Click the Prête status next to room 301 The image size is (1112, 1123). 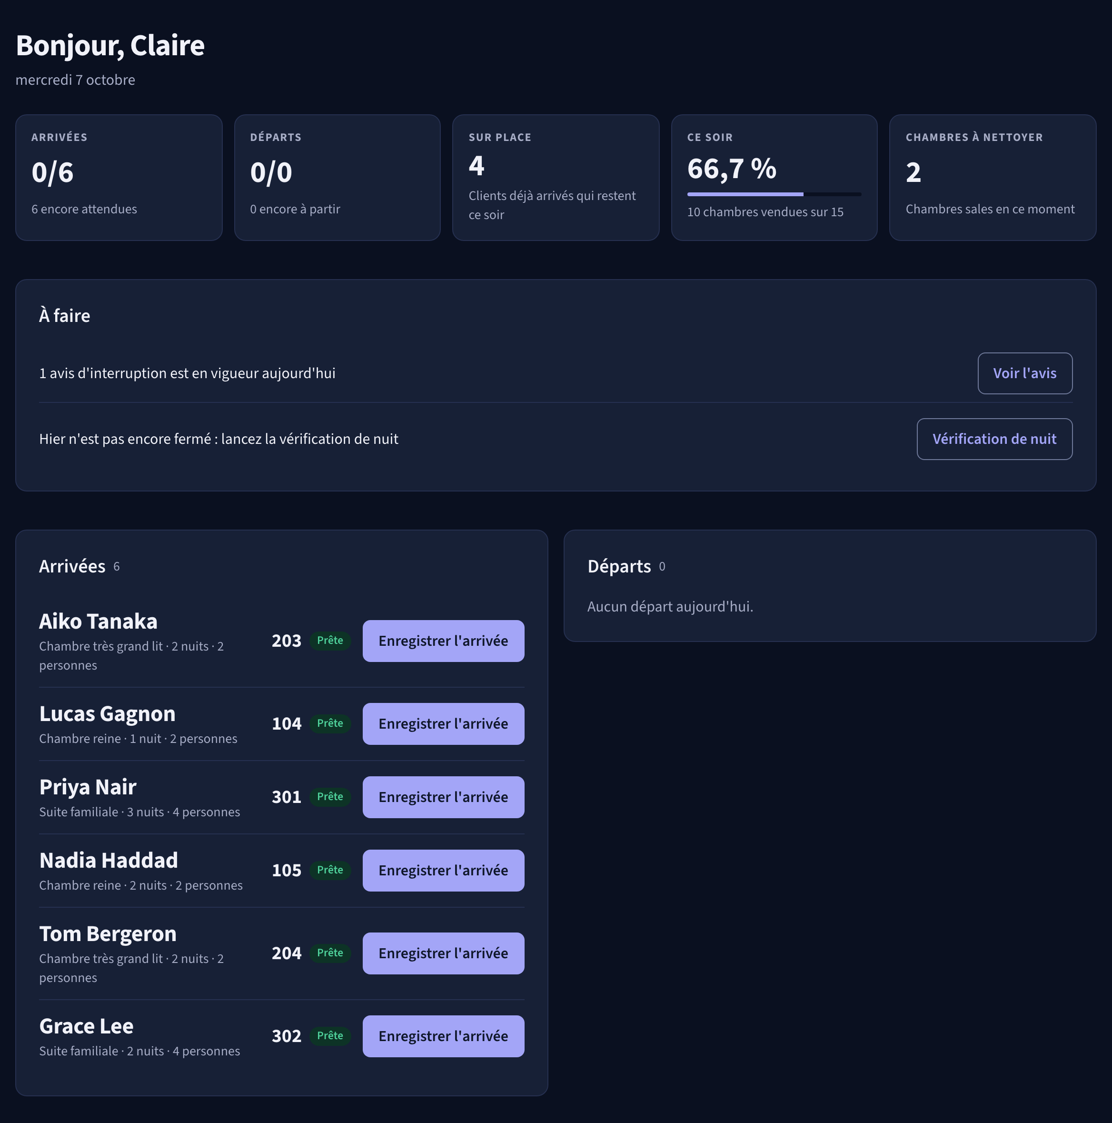pyautogui.click(x=330, y=797)
